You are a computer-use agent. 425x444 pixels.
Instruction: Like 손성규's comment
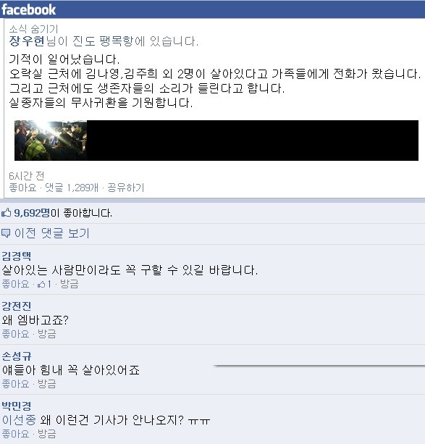coord(16,384)
